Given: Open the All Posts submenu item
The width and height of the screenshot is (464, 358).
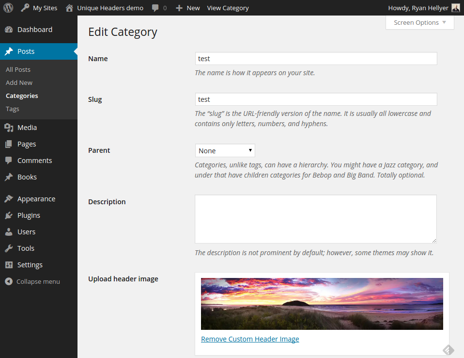Looking at the screenshot, I should tap(18, 69).
